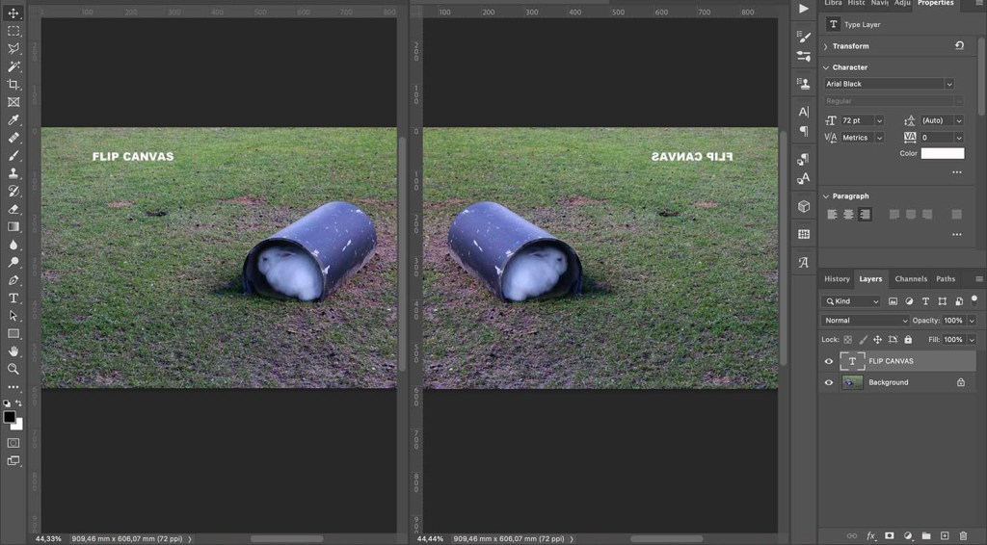Select the Horizontal Type tool
This screenshot has width=987, height=545.
(13, 298)
